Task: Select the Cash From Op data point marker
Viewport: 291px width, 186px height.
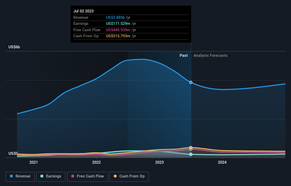Action: coord(191,148)
